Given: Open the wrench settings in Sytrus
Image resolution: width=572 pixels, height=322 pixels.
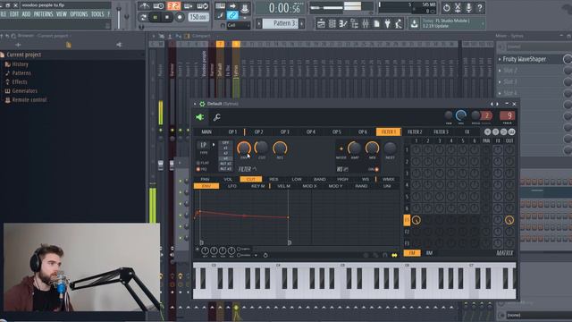Looking at the screenshot, I should (216, 117).
